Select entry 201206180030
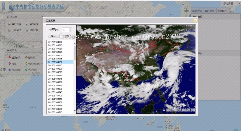The height and width of the screenshot is (131, 241). pyautogui.click(x=60, y=49)
